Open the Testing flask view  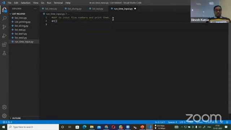point(4,53)
